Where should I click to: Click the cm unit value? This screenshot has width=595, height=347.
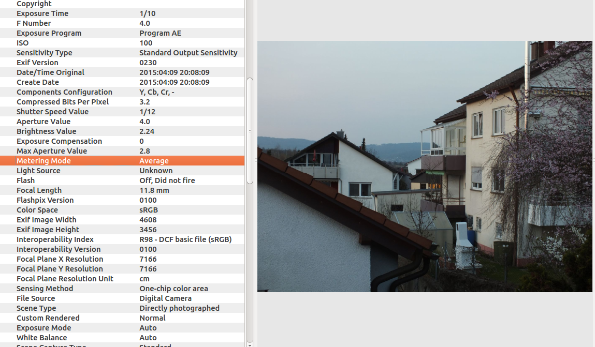[144, 279]
